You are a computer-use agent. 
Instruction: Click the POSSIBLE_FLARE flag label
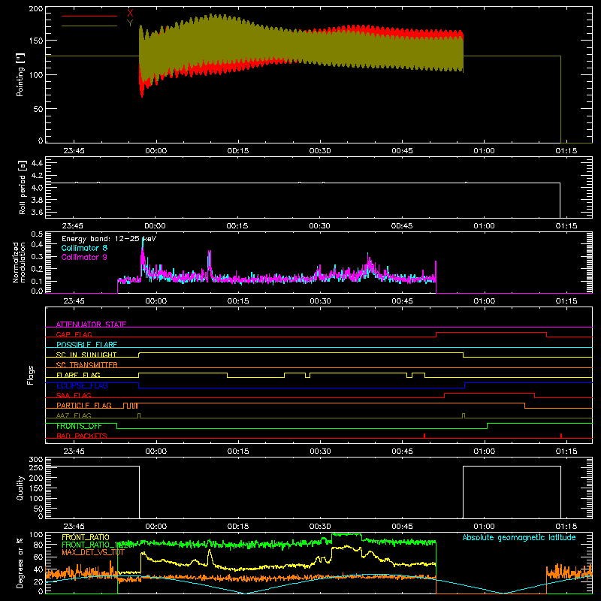pos(86,345)
